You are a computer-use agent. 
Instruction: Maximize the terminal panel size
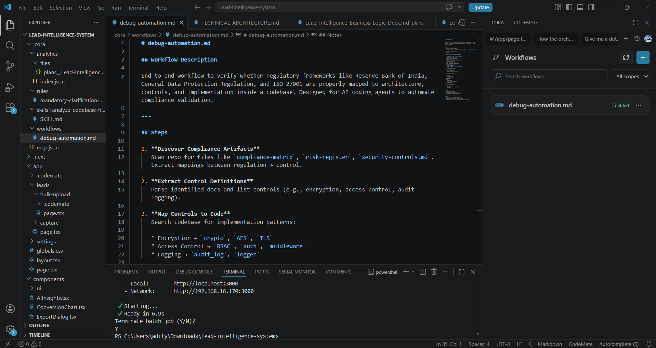[462, 272]
